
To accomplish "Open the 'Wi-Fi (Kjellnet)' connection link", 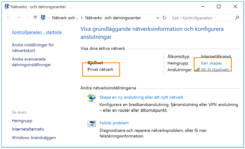I will tap(215, 70).
